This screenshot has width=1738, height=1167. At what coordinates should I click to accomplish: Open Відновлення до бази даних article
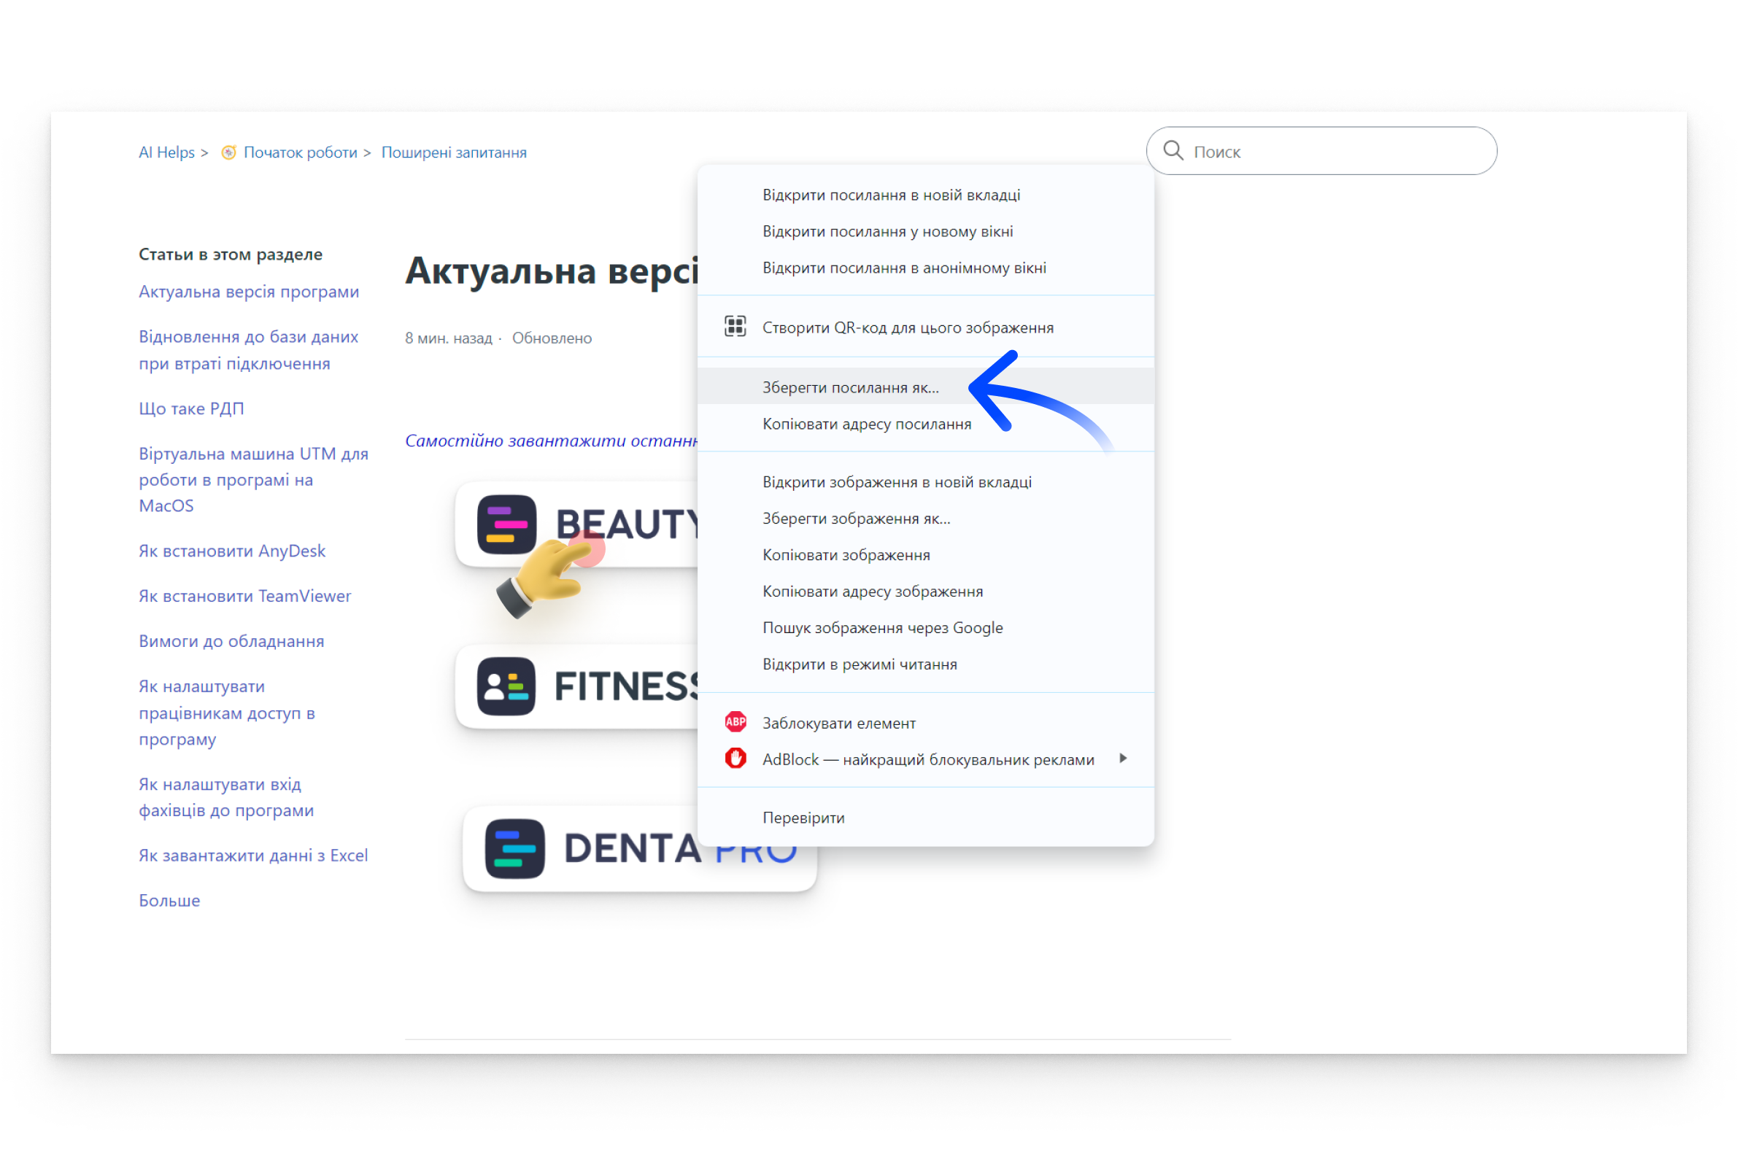click(x=249, y=350)
